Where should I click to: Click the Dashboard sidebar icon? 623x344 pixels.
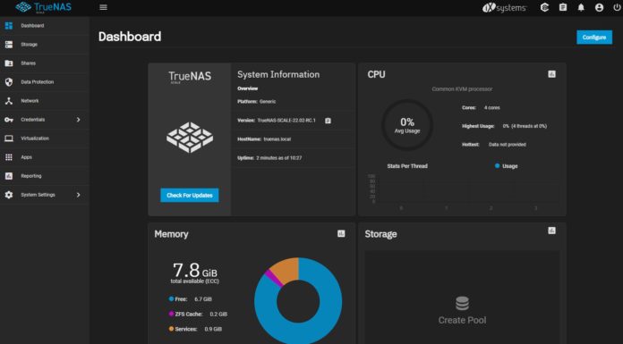click(9, 26)
